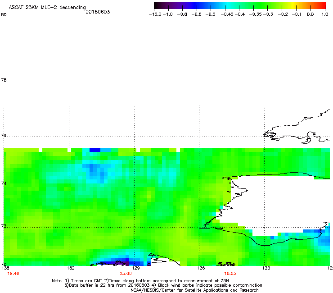The image size is (333, 293).
Task: Select the -132 longitude axis label
Action: pyautogui.click(x=69, y=268)
